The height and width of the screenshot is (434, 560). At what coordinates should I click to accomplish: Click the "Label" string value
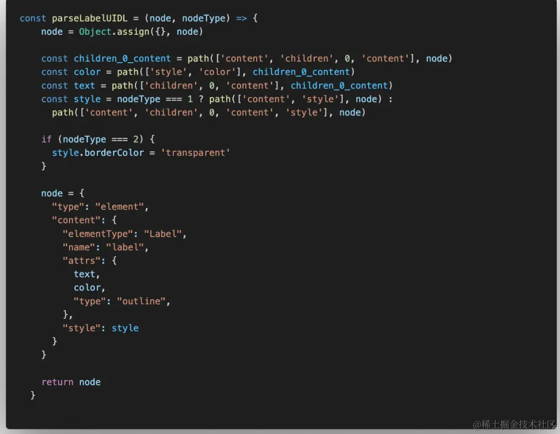[163, 234]
